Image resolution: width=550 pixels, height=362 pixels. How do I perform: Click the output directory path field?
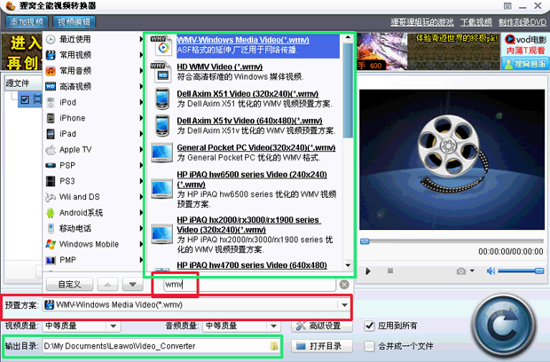coord(161,346)
